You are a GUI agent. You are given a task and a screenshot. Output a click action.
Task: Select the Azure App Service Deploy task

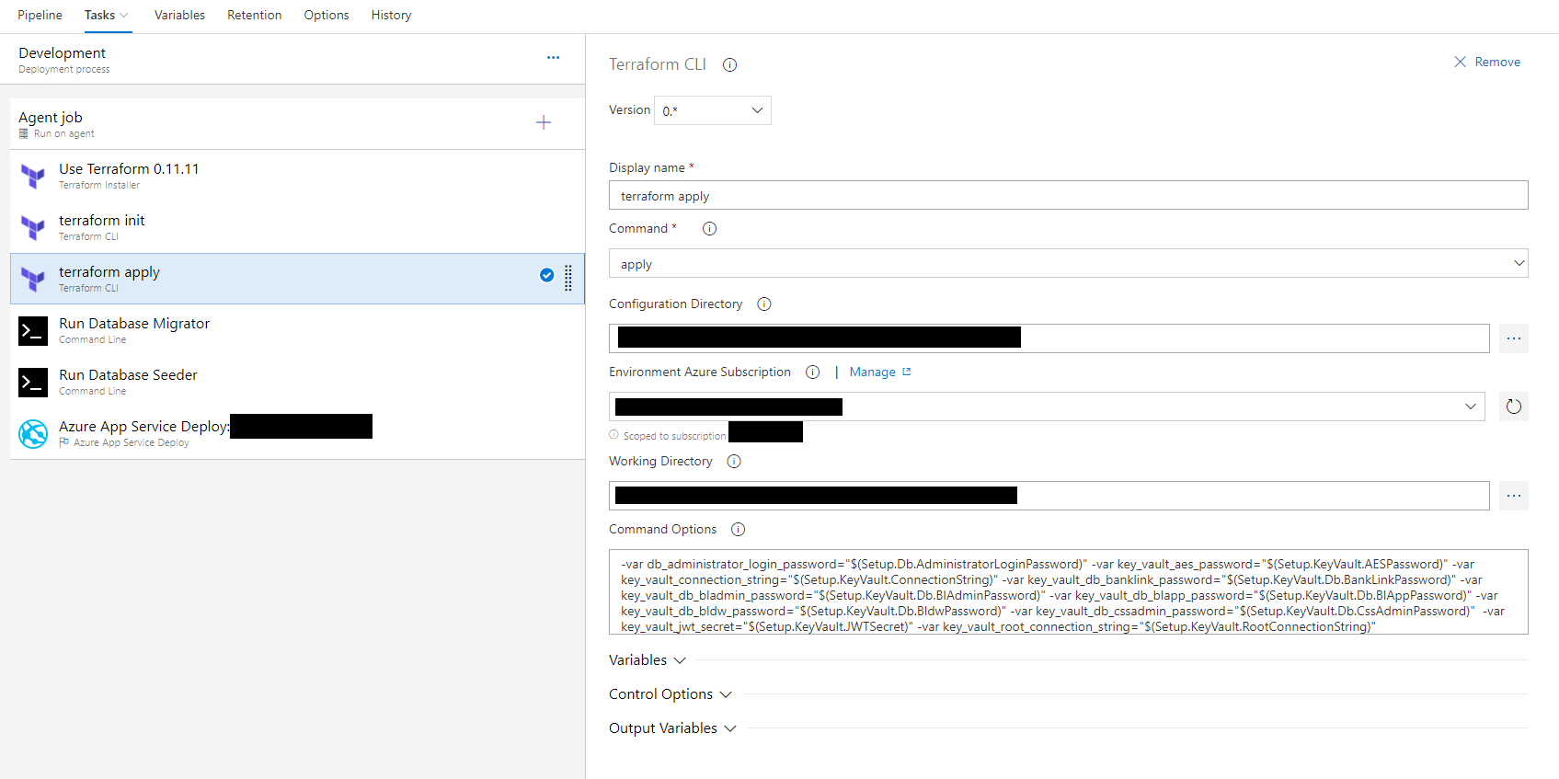pos(297,433)
